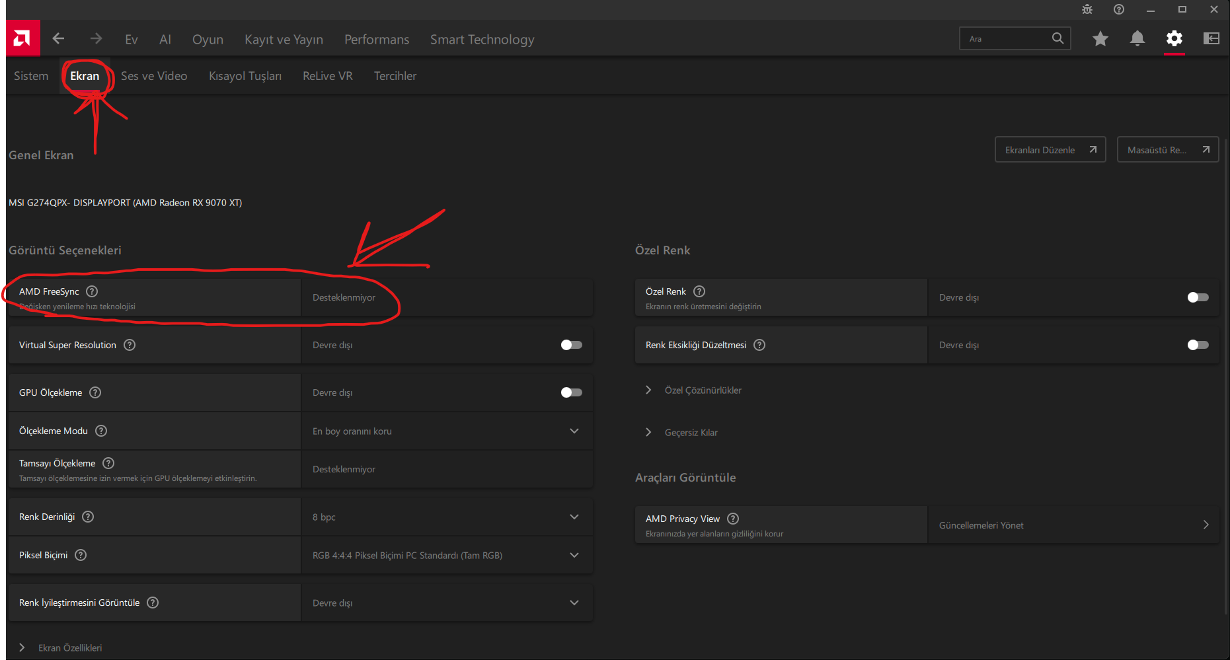
Task: Click the Ekranları Düzenle button
Action: (x=1050, y=150)
